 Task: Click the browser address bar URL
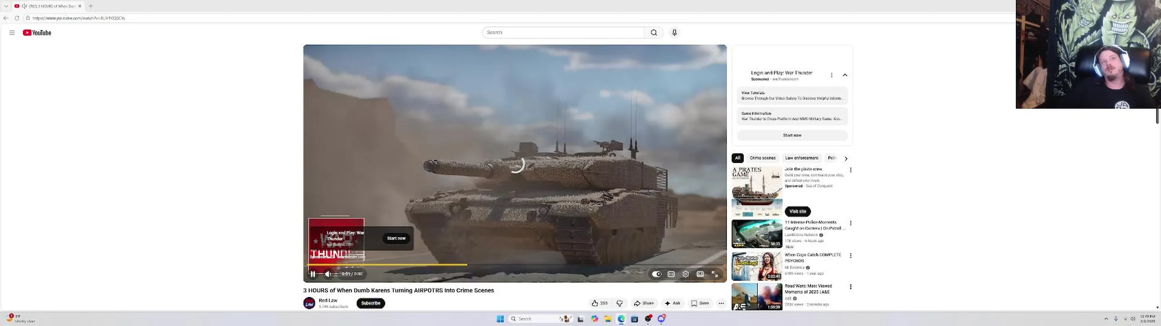78,18
